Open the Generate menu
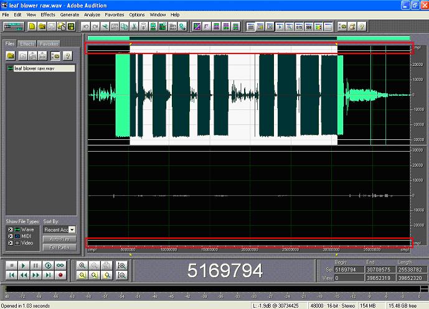The height and width of the screenshot is (309, 429). click(70, 15)
